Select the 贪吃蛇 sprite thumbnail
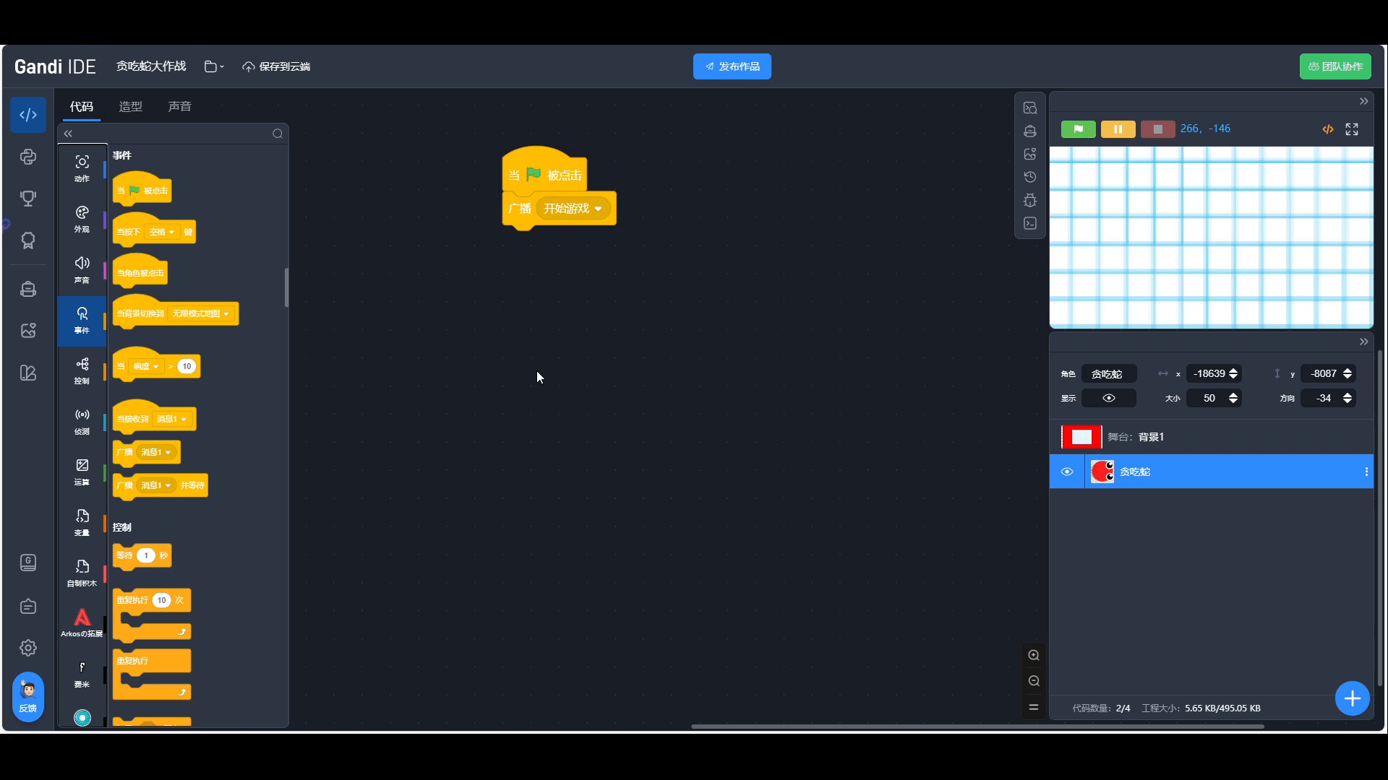 [1102, 472]
